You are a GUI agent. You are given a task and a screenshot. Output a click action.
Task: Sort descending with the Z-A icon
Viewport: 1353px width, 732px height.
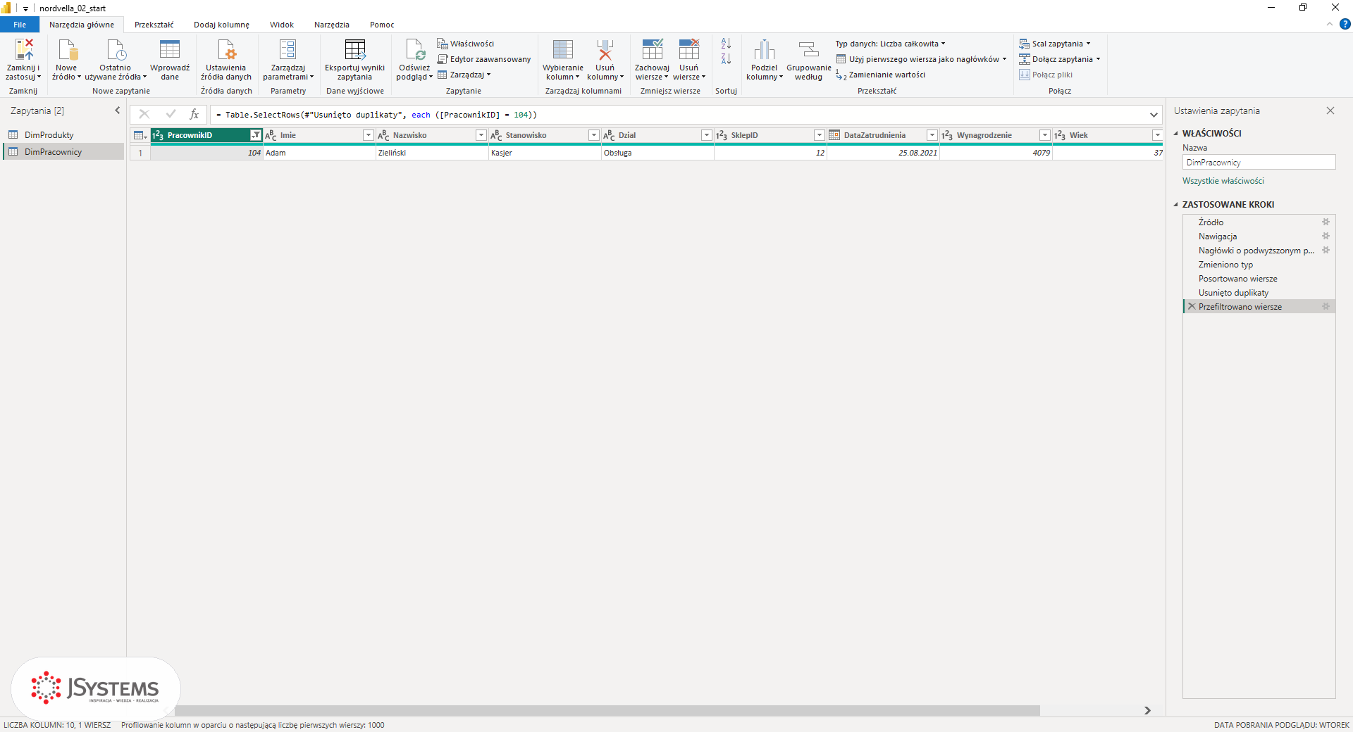tap(726, 59)
